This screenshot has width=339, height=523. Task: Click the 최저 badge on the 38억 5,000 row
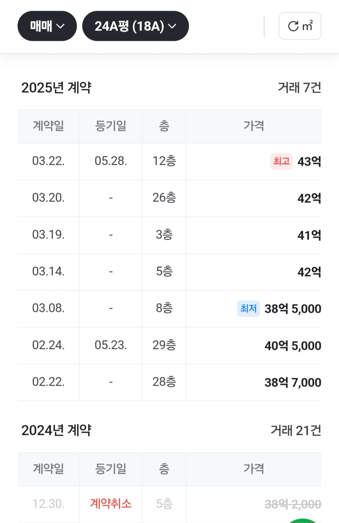coord(248,309)
